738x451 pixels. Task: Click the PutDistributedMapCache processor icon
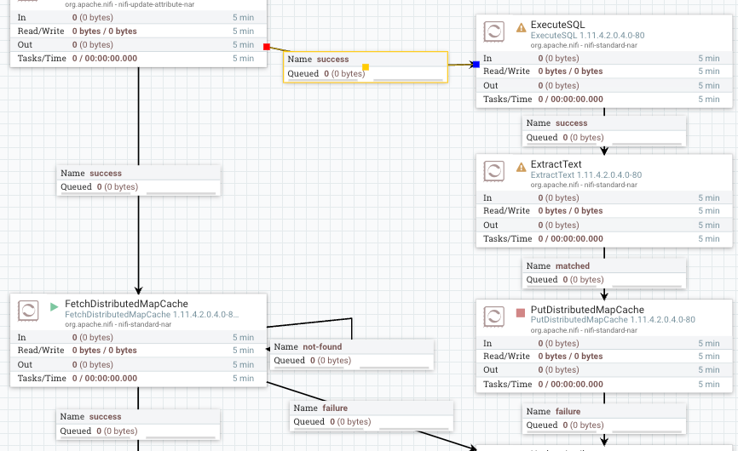coord(493,317)
